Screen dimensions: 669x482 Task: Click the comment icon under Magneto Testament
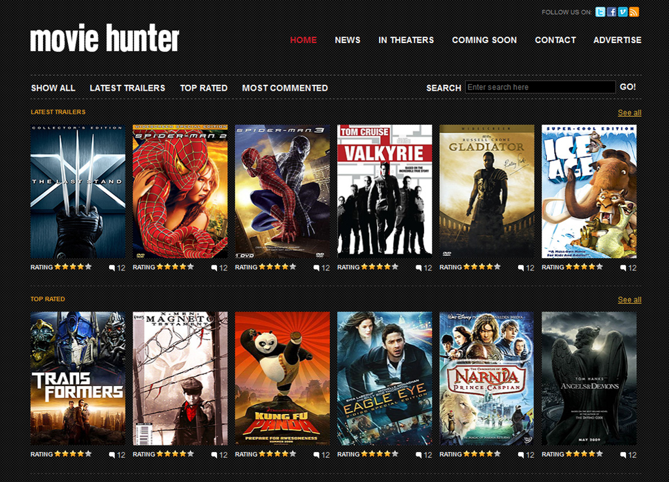pyautogui.click(x=214, y=455)
